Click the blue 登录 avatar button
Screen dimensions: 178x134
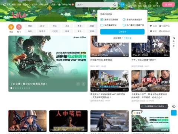point(122,4)
